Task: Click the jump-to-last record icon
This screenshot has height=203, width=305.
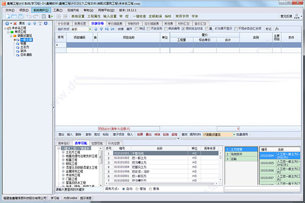Action: click(112, 29)
